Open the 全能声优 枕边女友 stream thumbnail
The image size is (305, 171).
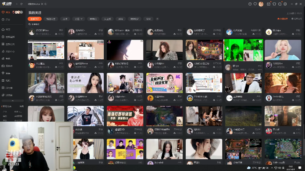[164, 83]
